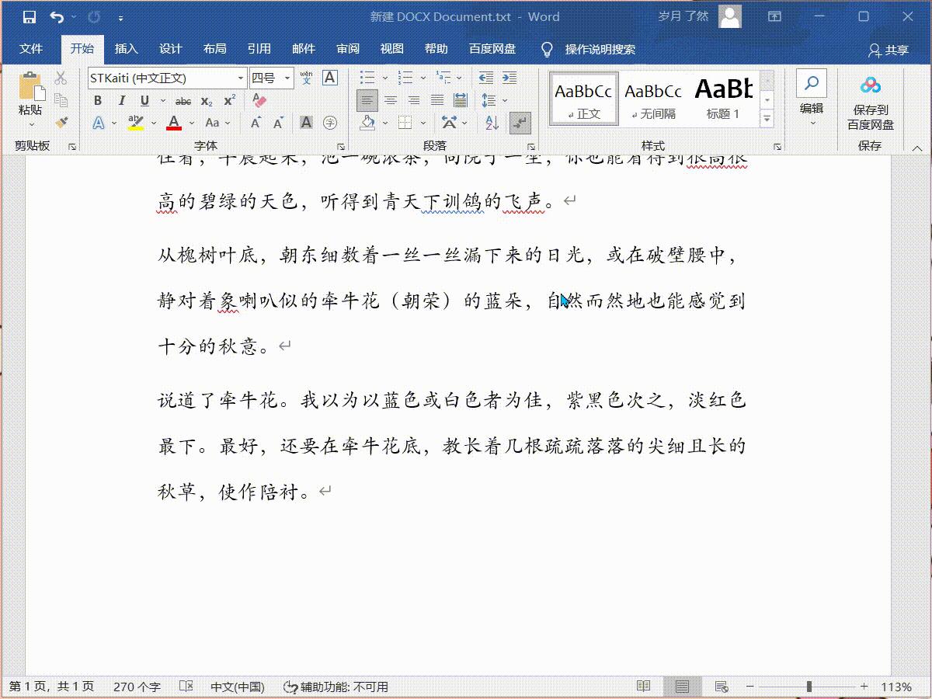Apply strikethrough to text
Viewport: 932px width, 699px height.
coord(183,100)
